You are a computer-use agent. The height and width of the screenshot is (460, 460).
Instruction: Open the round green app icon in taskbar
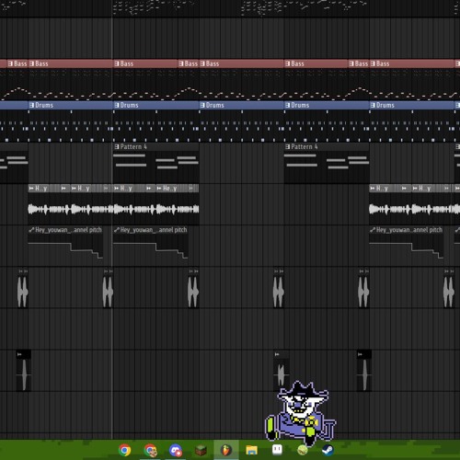(x=303, y=450)
